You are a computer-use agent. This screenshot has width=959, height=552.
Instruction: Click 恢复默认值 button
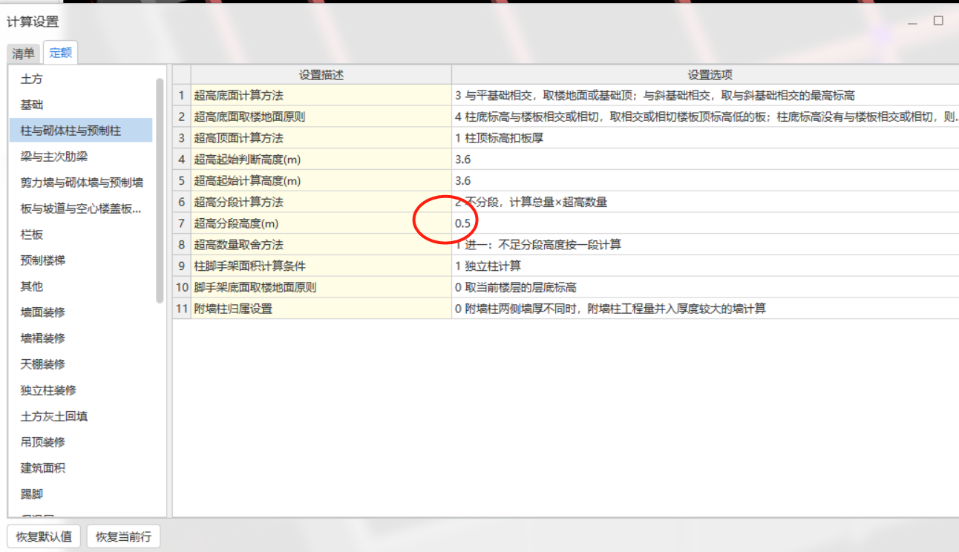coord(44,536)
